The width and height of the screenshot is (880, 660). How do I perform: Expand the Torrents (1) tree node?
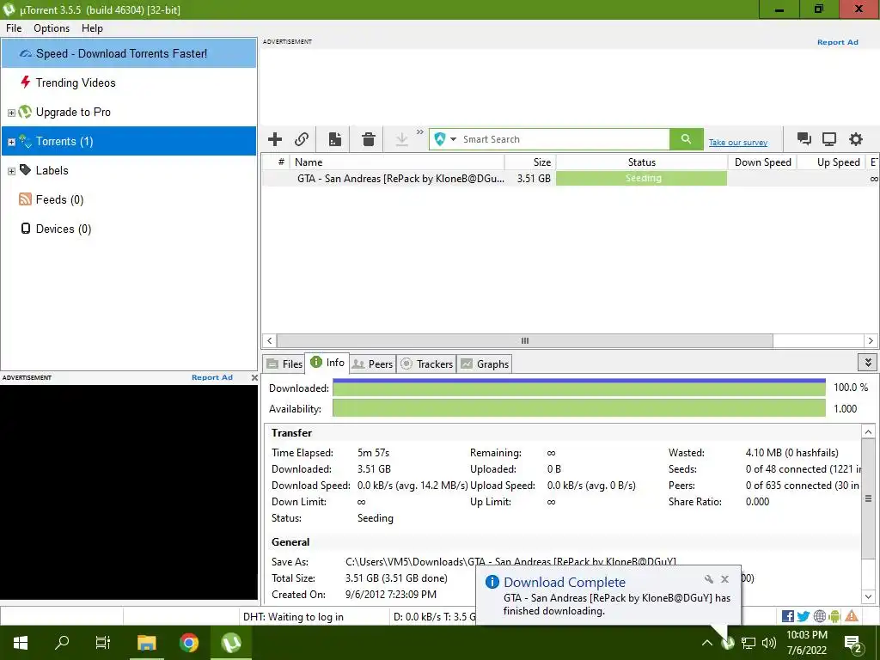click(x=11, y=142)
